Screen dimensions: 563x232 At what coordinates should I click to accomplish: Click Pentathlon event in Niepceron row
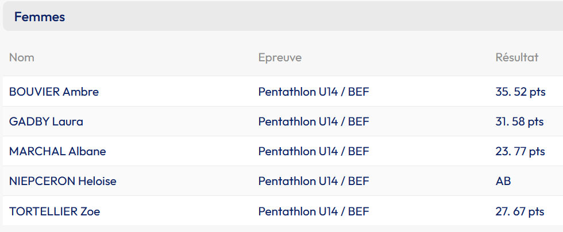[x=314, y=181]
